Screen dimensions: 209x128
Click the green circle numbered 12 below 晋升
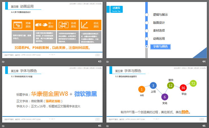(x=171, y=86)
